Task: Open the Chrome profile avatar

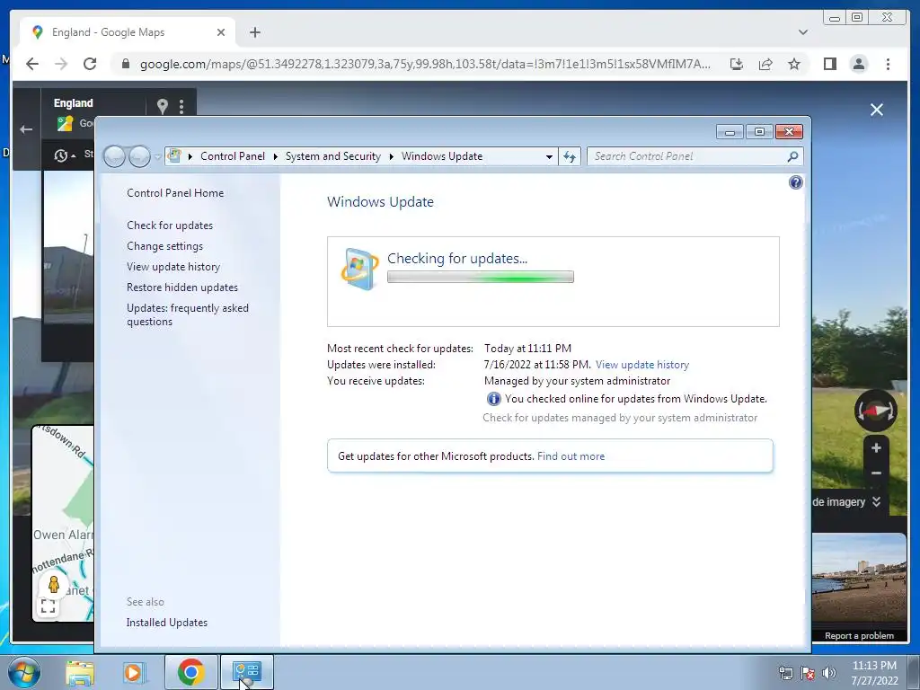Action: tap(858, 64)
